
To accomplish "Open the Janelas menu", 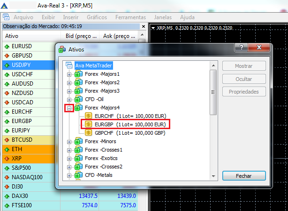I will tap(163, 17).
